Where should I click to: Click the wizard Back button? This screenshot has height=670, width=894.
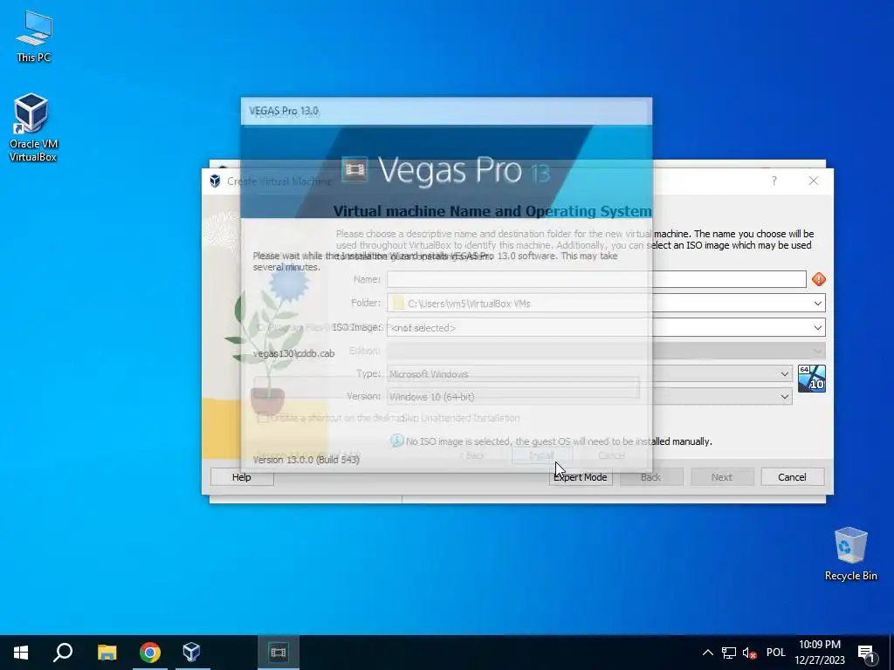coord(650,477)
